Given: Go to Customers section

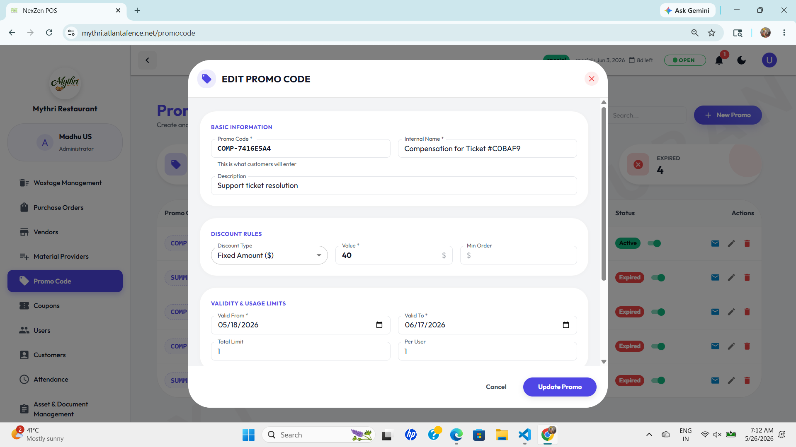Looking at the screenshot, I should (x=65, y=355).
